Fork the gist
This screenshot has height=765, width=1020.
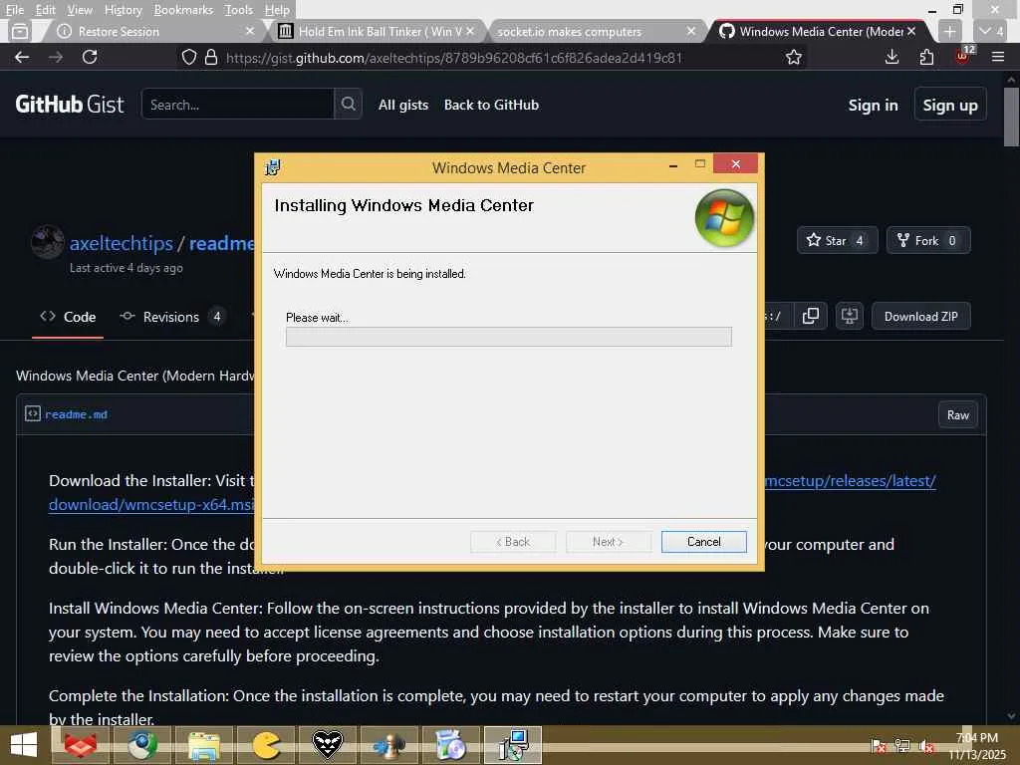pos(928,240)
